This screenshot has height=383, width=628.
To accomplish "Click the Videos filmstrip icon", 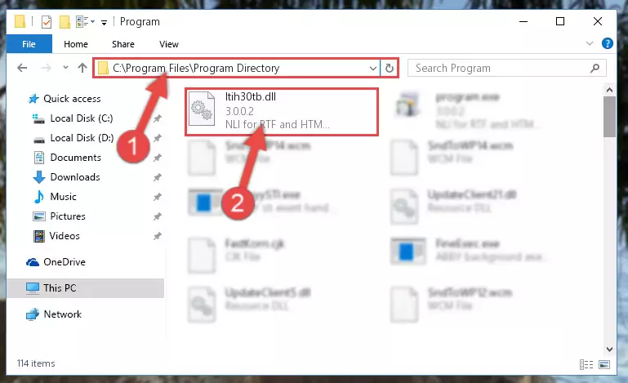I will pos(39,236).
